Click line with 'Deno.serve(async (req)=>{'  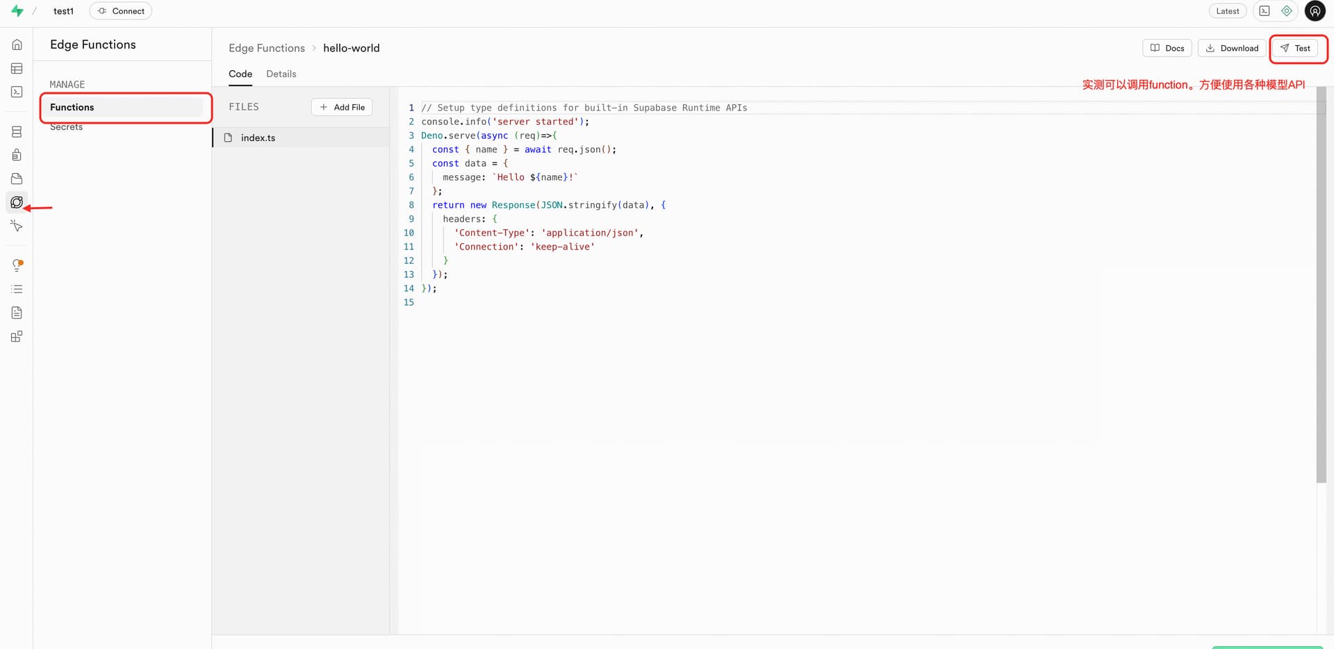(x=489, y=135)
